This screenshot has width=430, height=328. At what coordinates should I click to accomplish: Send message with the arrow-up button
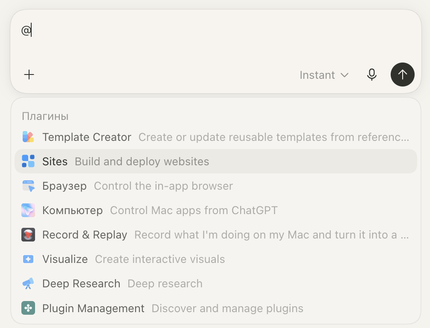click(402, 75)
